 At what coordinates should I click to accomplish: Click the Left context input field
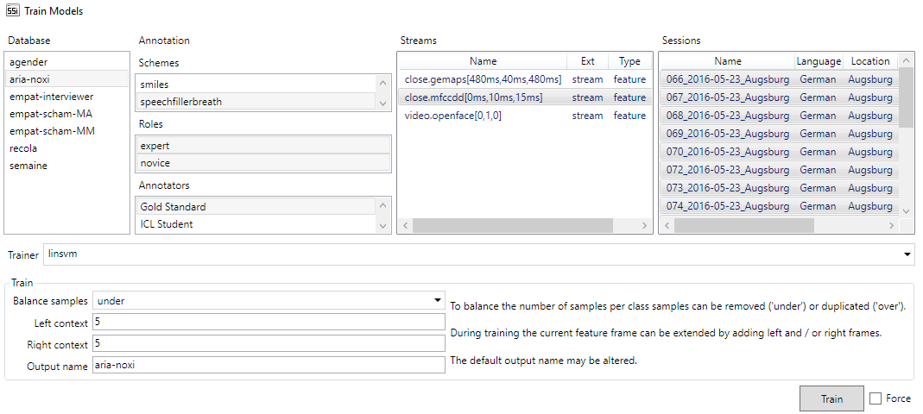click(268, 322)
